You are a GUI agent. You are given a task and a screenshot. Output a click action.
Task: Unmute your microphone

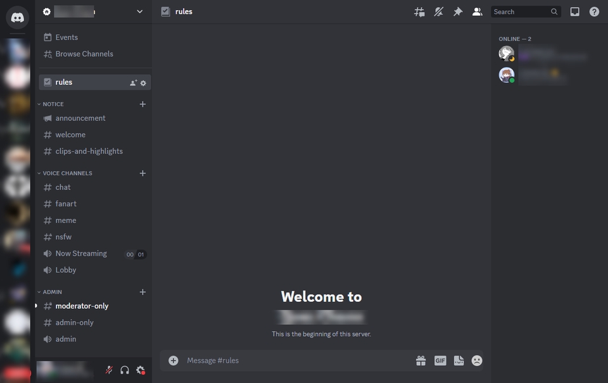(108, 370)
